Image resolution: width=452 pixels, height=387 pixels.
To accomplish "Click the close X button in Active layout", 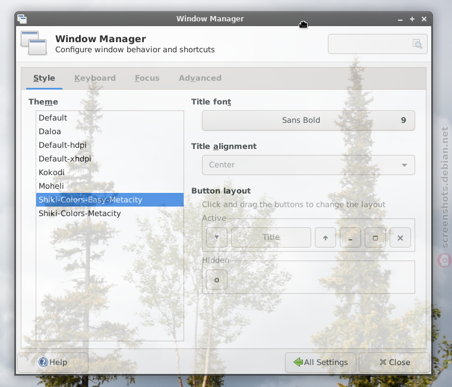I will 400,237.
